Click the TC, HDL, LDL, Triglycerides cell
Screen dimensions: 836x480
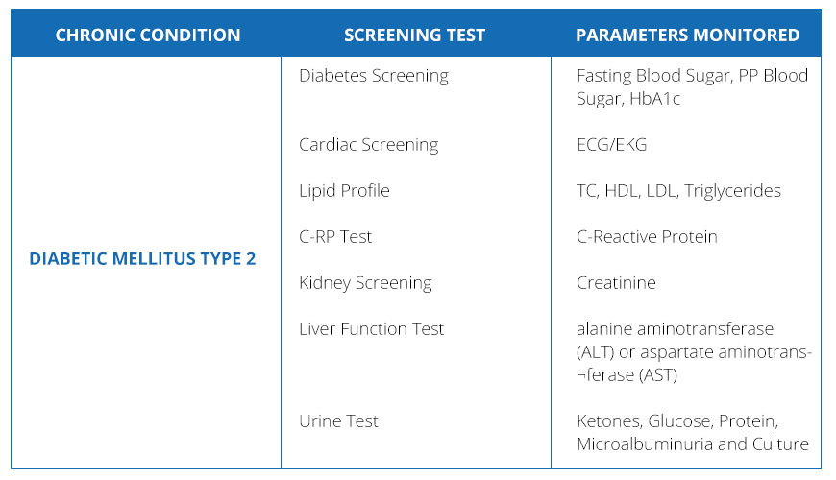click(x=678, y=191)
